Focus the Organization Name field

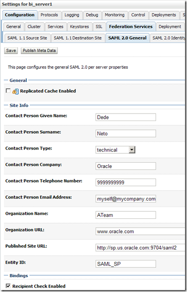tap(125, 215)
